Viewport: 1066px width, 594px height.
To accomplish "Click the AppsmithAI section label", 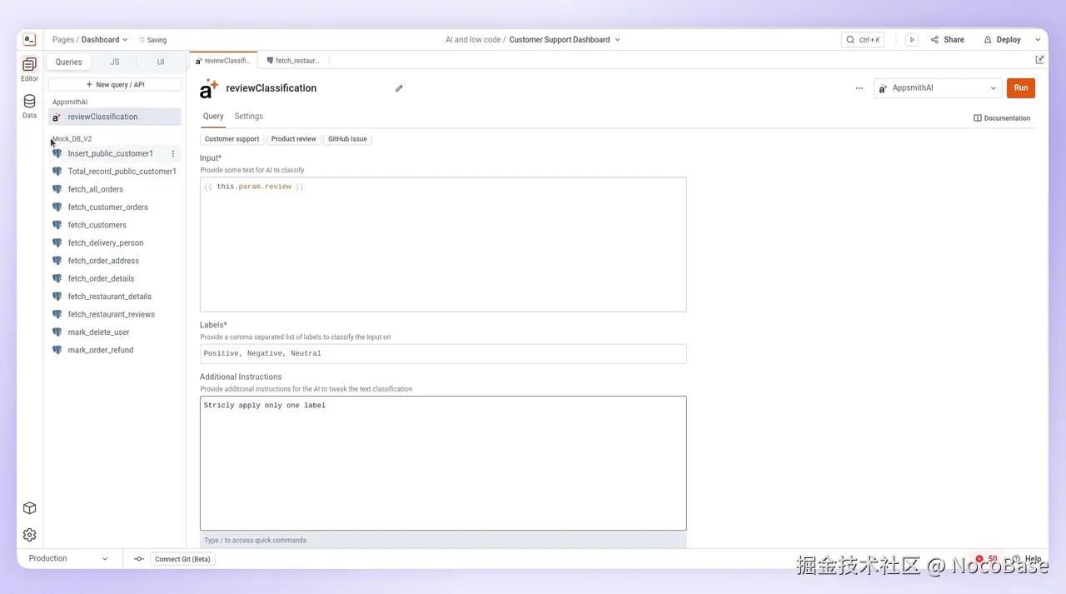I will pos(70,102).
